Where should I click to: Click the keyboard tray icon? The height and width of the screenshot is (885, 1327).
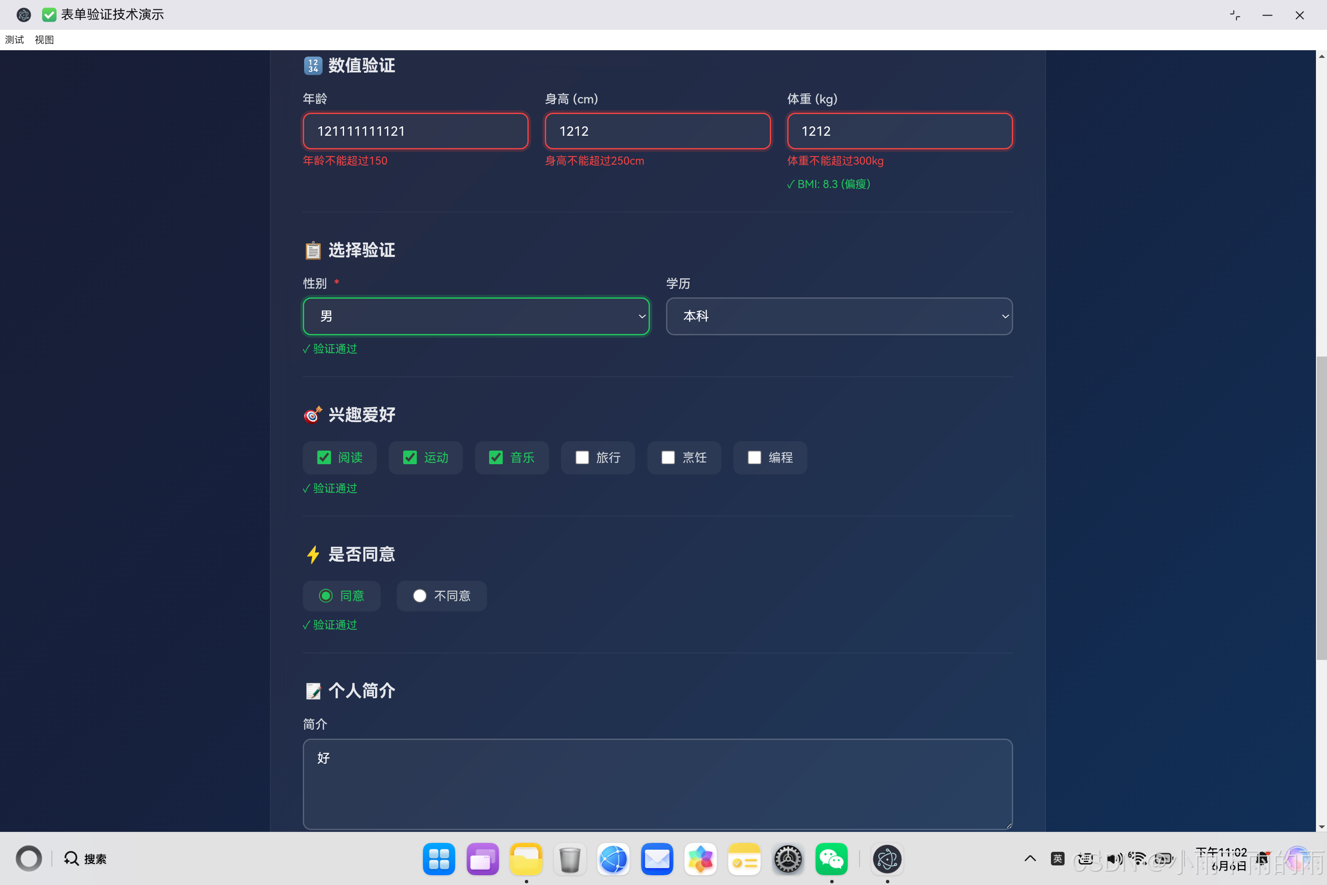tap(1085, 859)
